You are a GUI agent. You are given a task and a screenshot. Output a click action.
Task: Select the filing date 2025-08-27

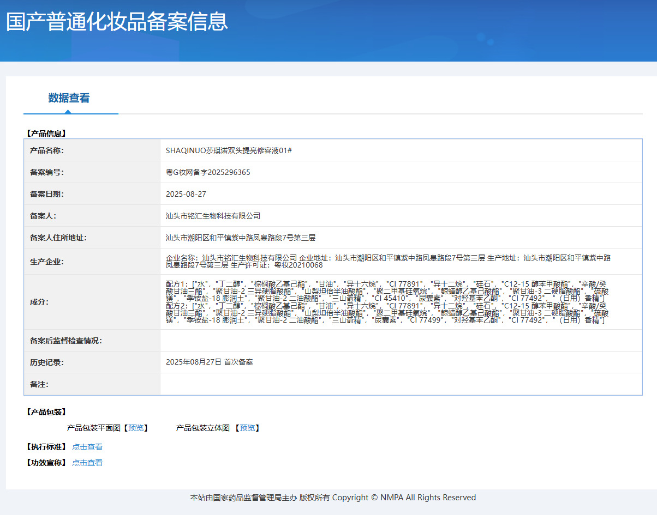click(186, 194)
